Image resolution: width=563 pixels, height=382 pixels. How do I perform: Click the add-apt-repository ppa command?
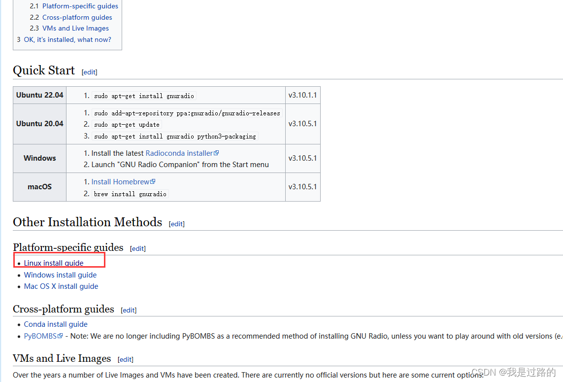(x=187, y=113)
